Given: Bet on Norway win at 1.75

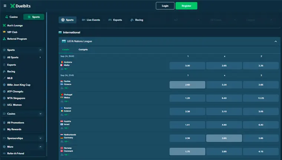Looking at the screenshot, I should (x=187, y=151).
